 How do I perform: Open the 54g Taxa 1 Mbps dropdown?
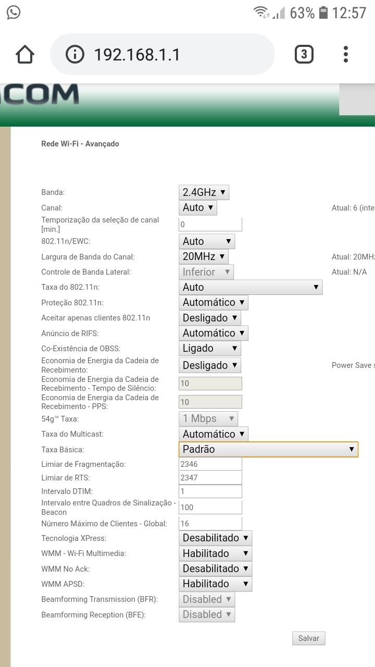point(208,418)
